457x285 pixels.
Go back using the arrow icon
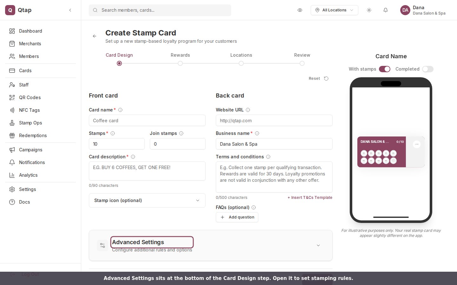coord(95,36)
